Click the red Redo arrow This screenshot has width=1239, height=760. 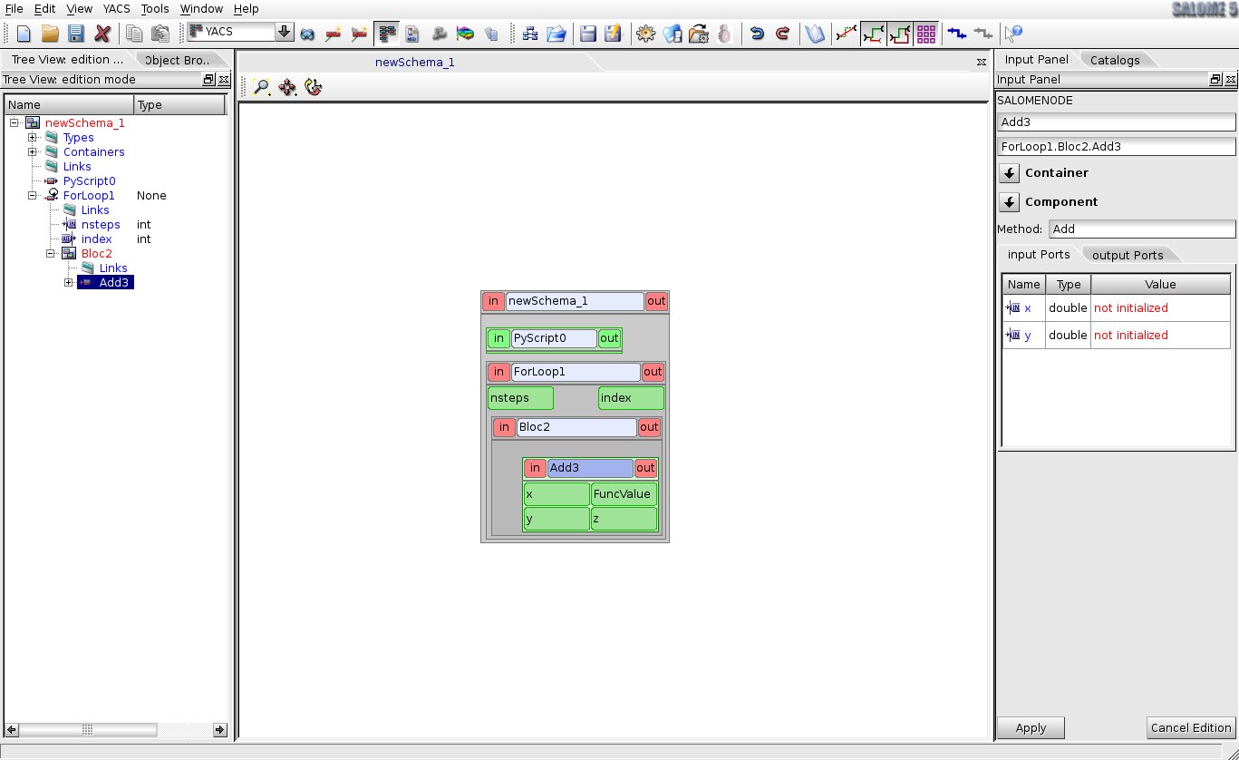(x=783, y=34)
